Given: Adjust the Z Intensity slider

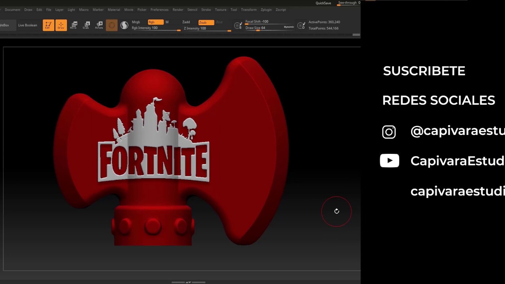Looking at the screenshot, I should click(207, 28).
